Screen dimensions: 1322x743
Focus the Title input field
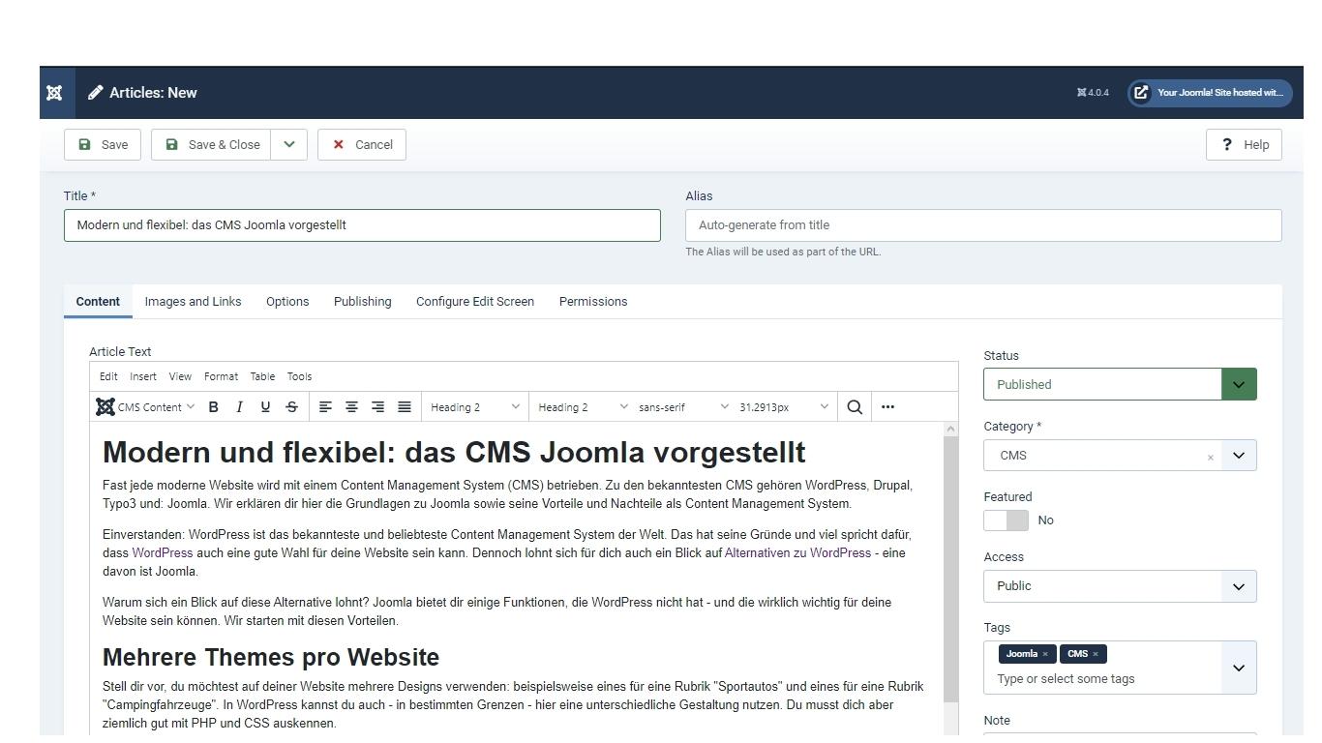tap(362, 225)
